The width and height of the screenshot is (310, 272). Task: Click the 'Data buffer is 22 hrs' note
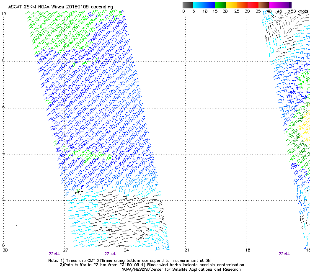(x=152, y=265)
